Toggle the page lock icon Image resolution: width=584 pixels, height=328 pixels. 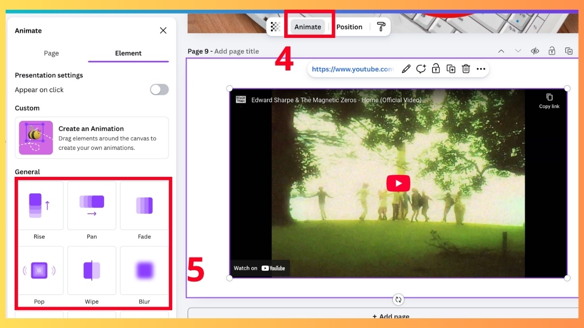552,51
